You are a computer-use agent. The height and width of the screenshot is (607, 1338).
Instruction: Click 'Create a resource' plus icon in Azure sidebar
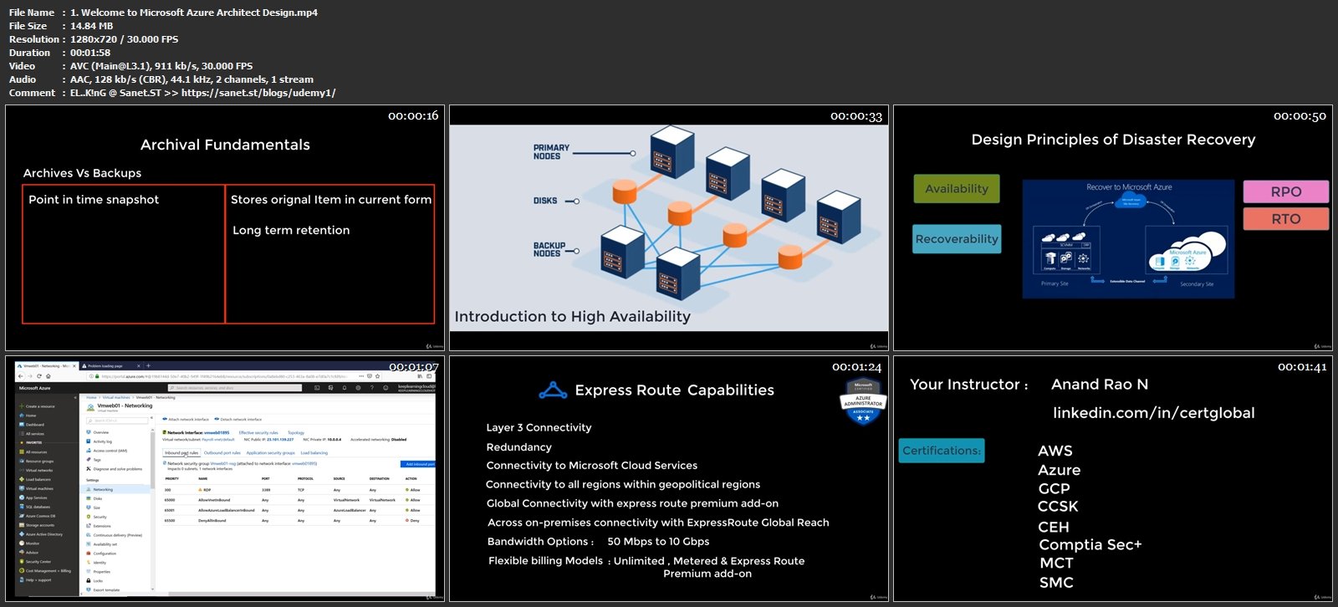(x=21, y=406)
